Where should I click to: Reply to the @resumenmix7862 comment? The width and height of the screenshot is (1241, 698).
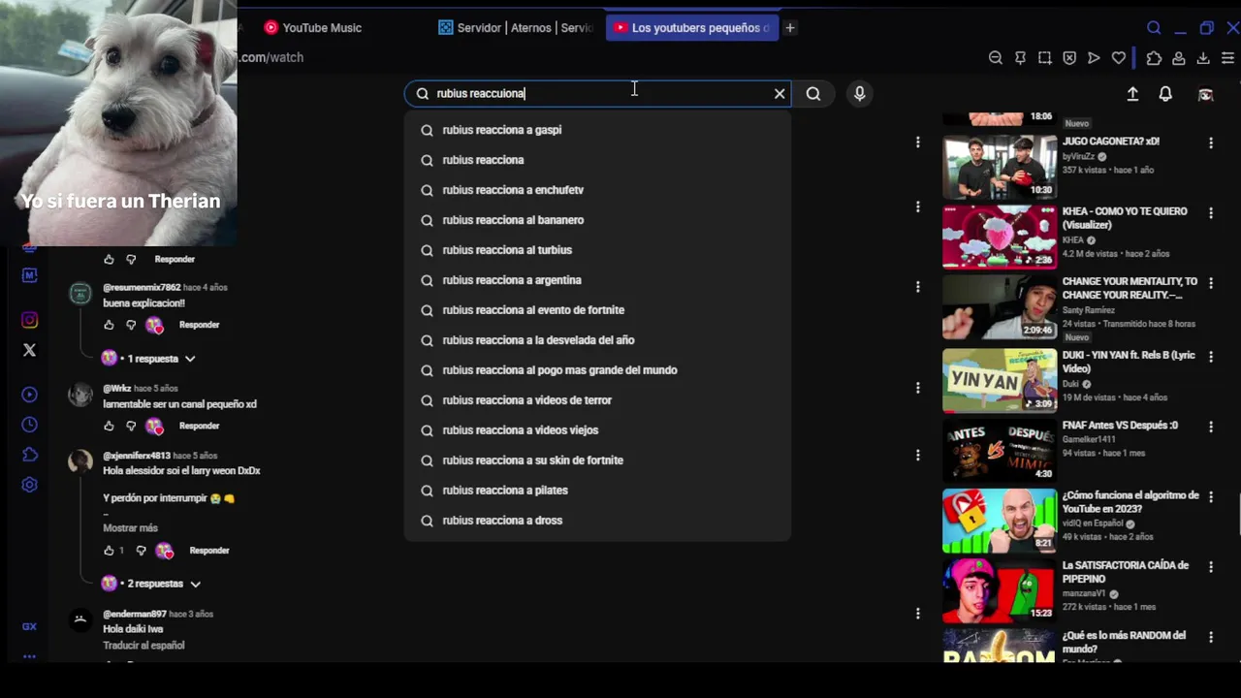point(199,325)
